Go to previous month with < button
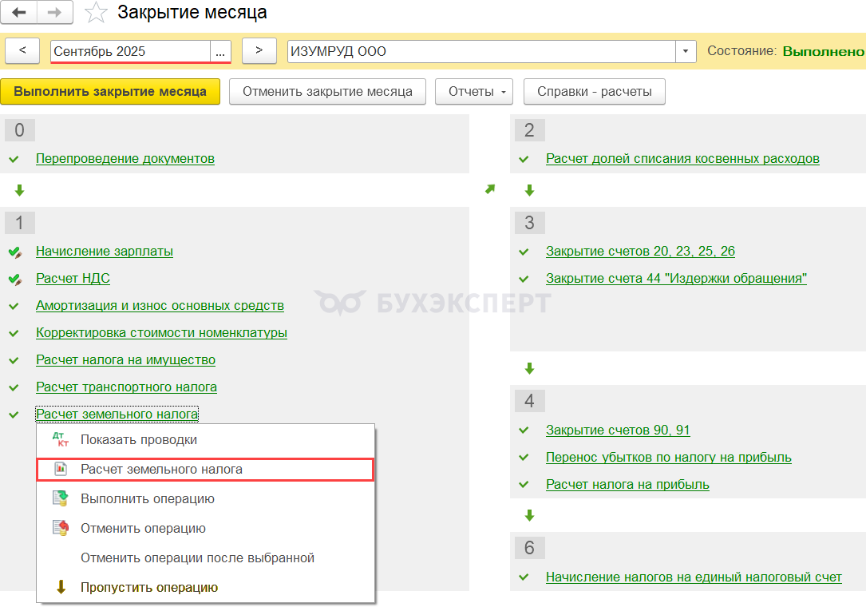This screenshot has width=866, height=607. coord(22,50)
